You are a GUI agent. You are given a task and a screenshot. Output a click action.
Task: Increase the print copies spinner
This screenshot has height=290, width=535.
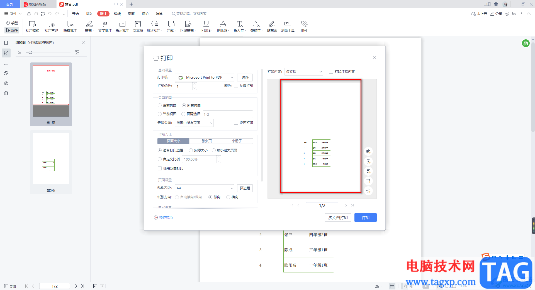coord(194,84)
